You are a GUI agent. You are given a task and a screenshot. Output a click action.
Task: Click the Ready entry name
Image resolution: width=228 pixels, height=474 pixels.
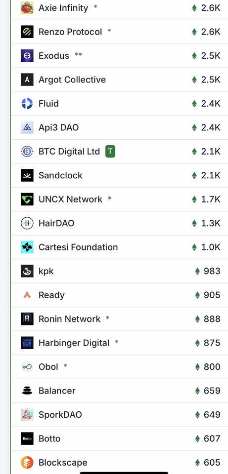click(51, 295)
